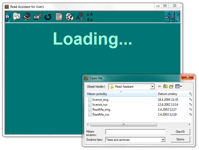Sort by Datum změny column header
Screen dimensions: 199x150
172,94
